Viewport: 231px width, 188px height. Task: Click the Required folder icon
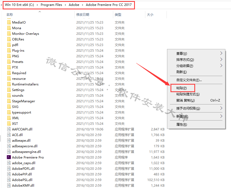point(9,73)
